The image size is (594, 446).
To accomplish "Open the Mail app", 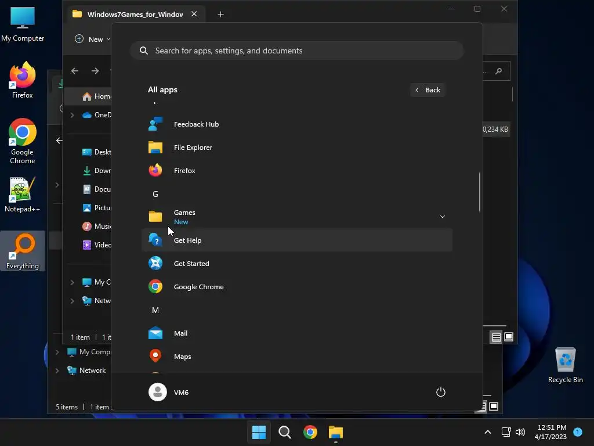I will tap(296, 333).
